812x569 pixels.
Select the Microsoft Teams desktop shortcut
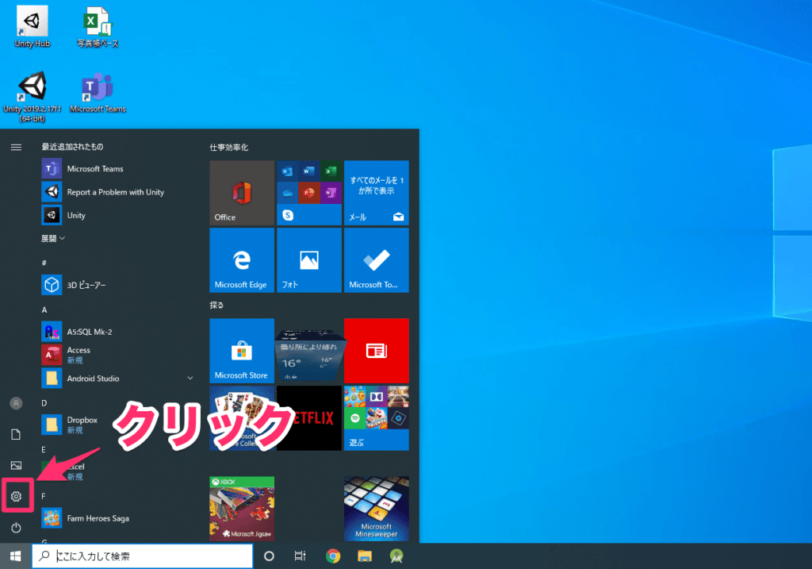pos(98,94)
